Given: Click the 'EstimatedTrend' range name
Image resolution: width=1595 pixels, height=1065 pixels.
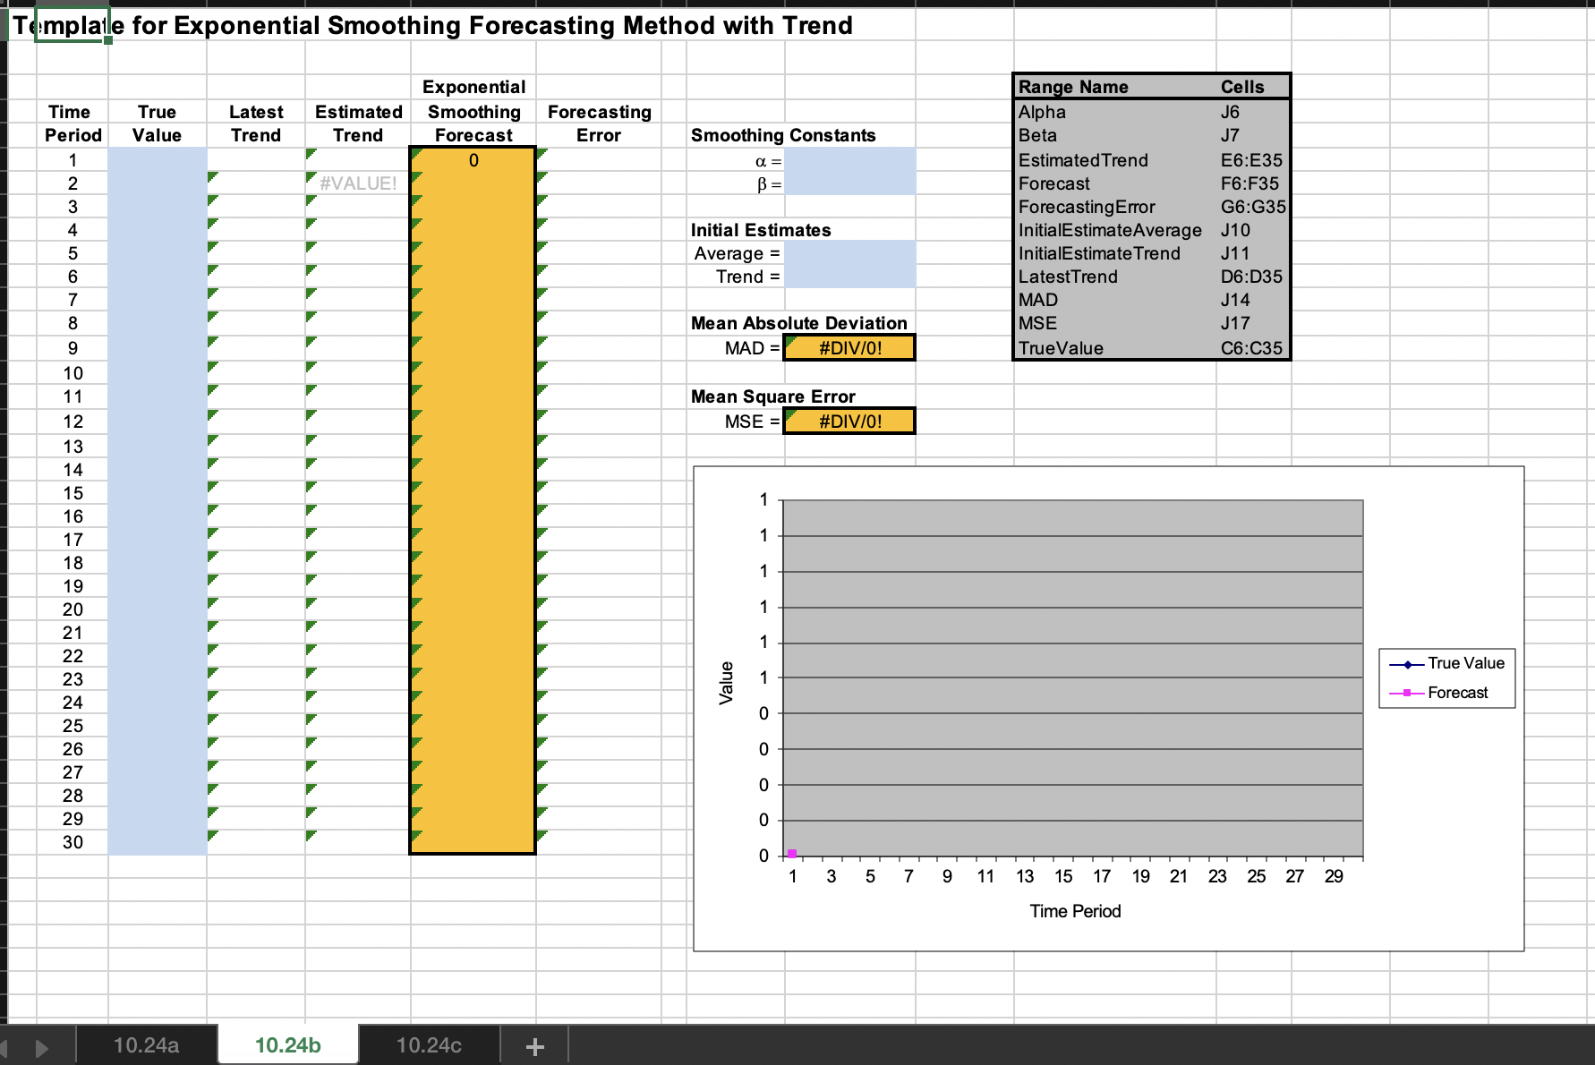Looking at the screenshot, I should tap(1083, 160).
